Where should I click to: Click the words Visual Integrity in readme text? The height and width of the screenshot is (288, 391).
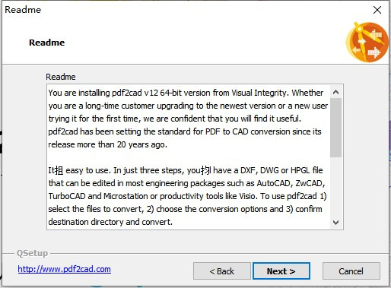coord(259,93)
